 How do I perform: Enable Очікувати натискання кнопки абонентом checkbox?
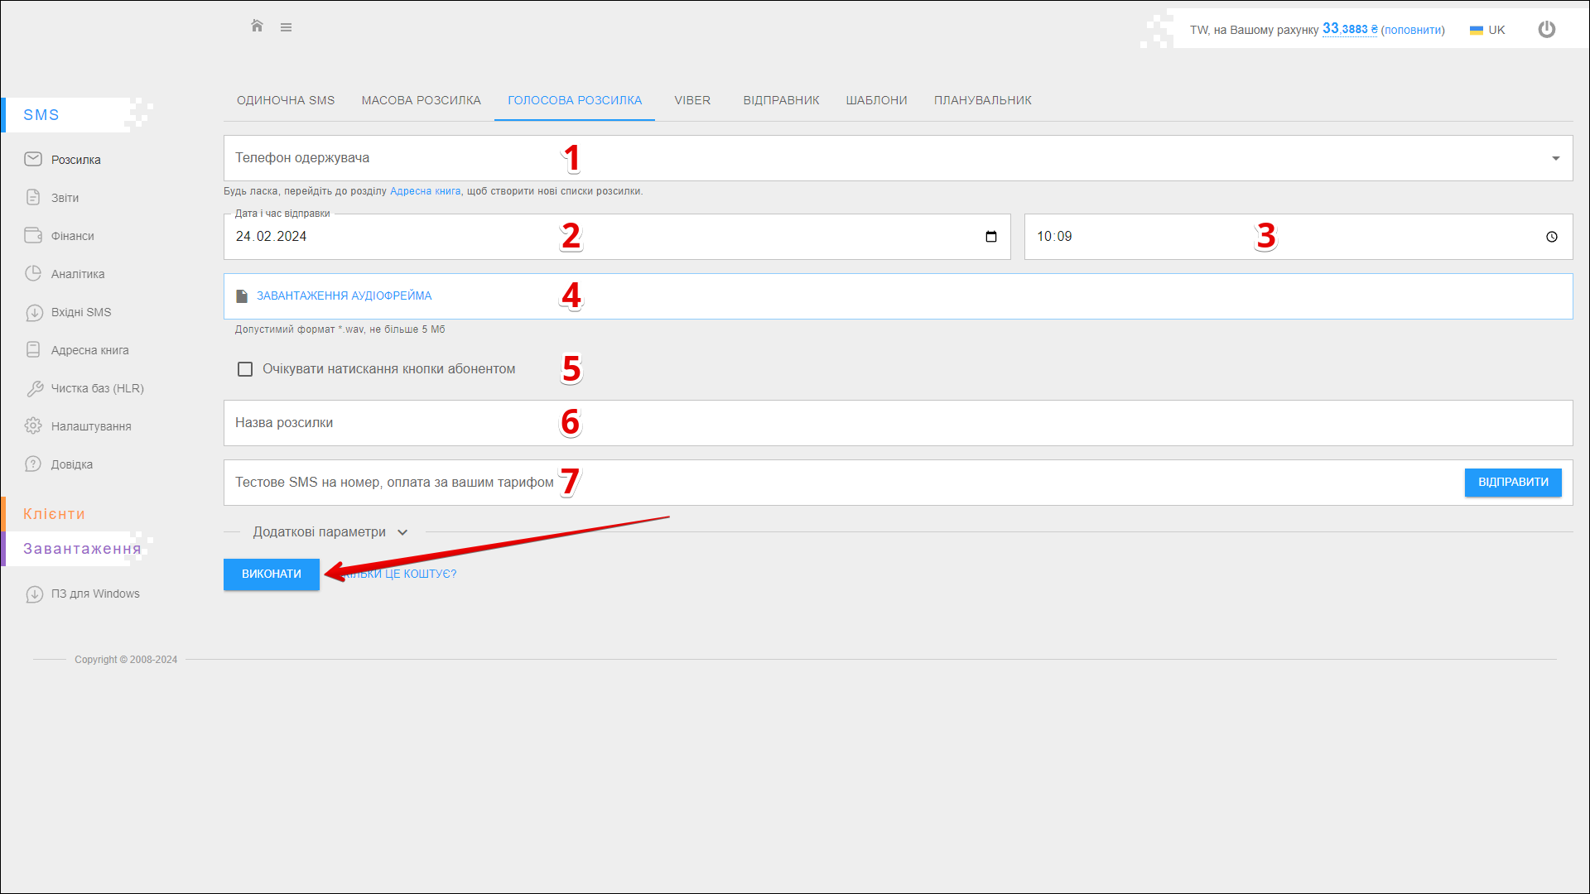click(245, 369)
